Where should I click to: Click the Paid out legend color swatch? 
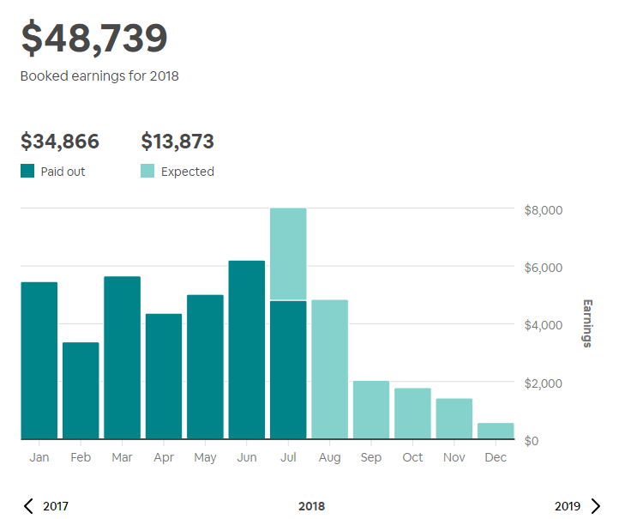[x=27, y=171]
